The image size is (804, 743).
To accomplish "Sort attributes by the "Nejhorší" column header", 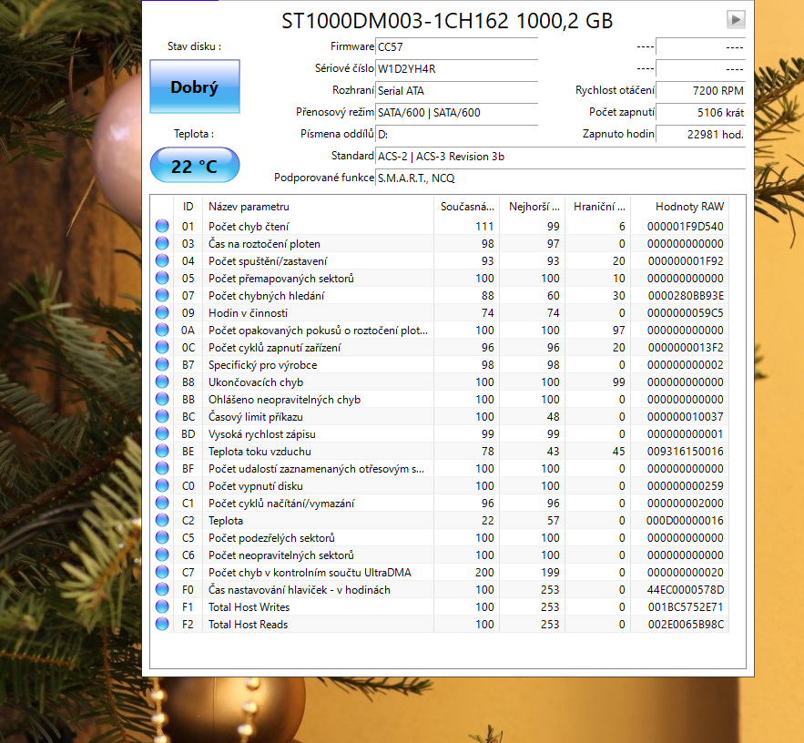I will click(533, 207).
